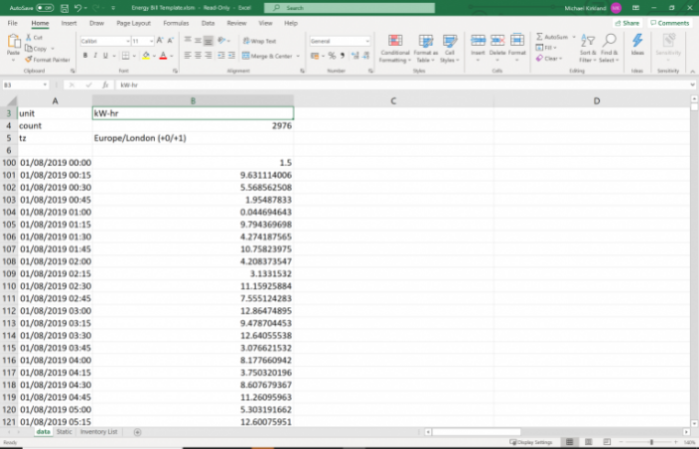Click the Comma Style icon
Screen dimensions: 699x449
click(343, 56)
